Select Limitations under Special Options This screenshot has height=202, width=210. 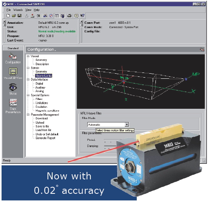pos(42,103)
